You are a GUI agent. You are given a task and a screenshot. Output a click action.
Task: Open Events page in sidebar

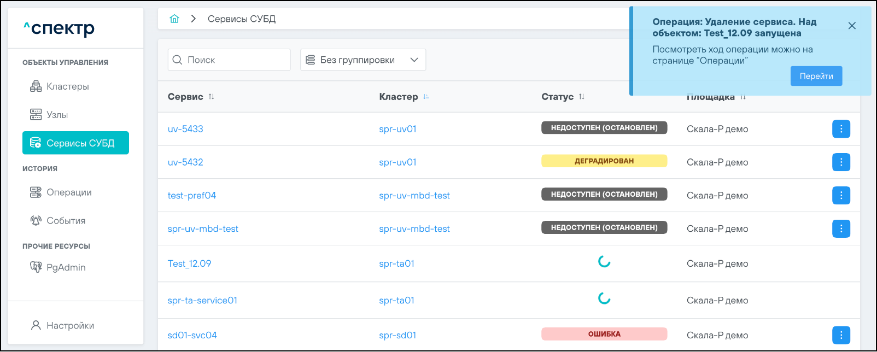point(66,221)
